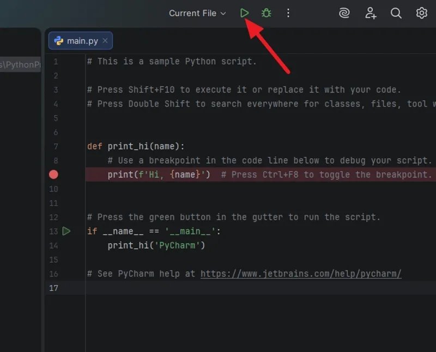
Task: Select the main.py editor tab
Action: point(80,41)
